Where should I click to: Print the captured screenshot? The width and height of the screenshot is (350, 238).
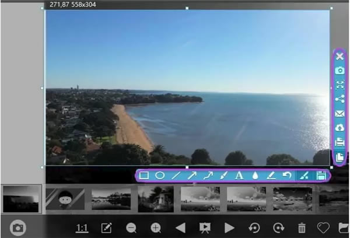pyautogui.click(x=339, y=142)
